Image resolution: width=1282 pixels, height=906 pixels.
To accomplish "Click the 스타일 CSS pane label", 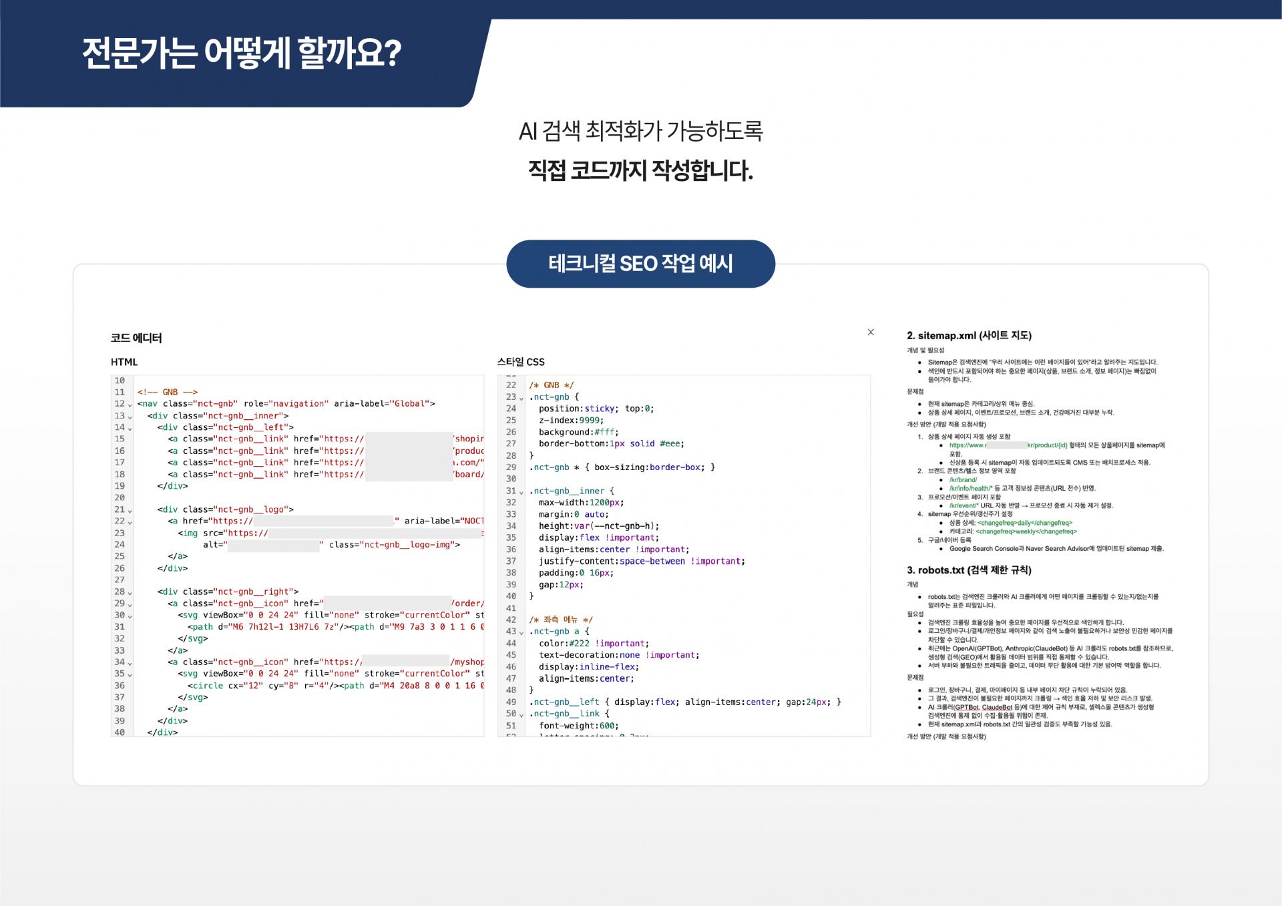I will 521,362.
